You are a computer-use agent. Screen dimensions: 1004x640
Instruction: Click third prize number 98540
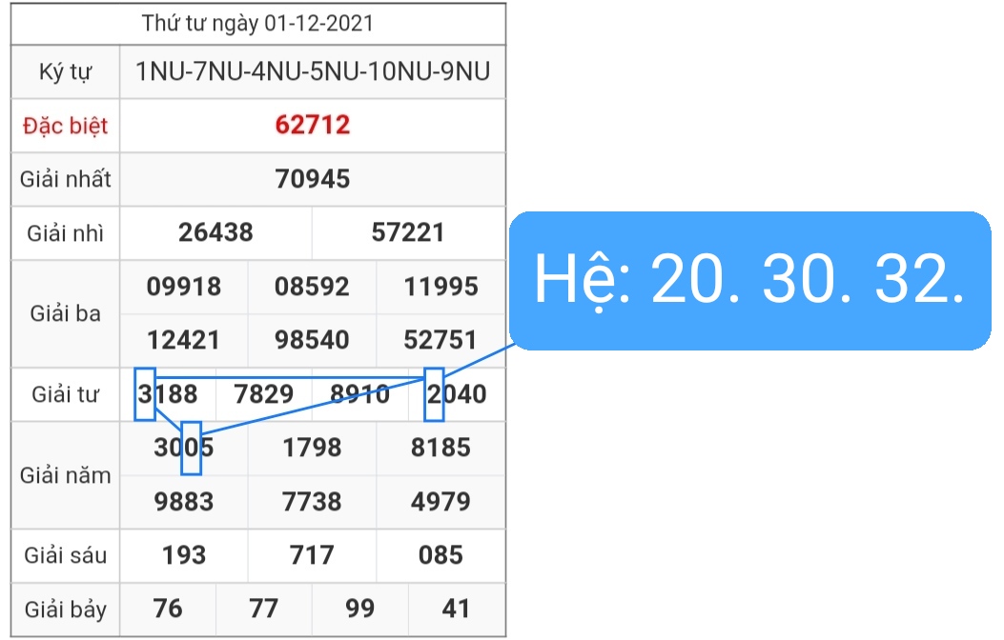coord(313,340)
